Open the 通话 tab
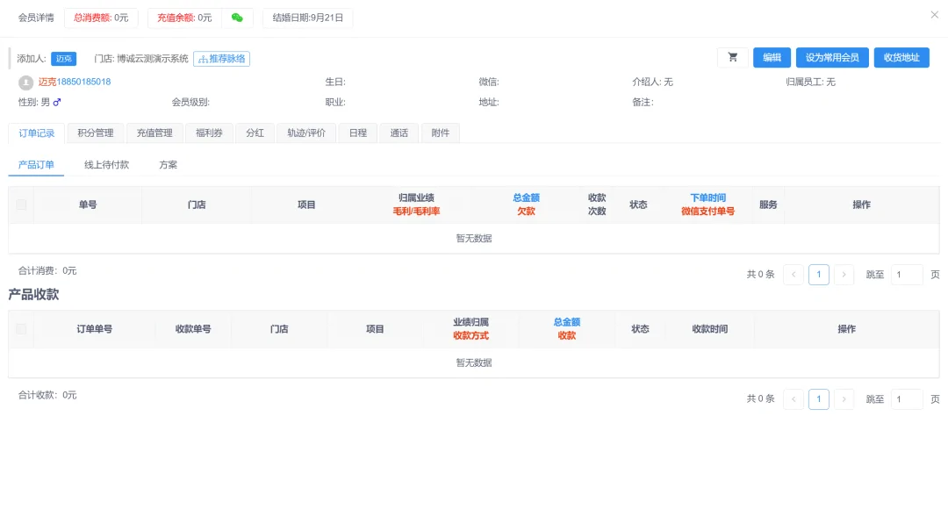Screen dimensions: 948x531 tap(399, 133)
